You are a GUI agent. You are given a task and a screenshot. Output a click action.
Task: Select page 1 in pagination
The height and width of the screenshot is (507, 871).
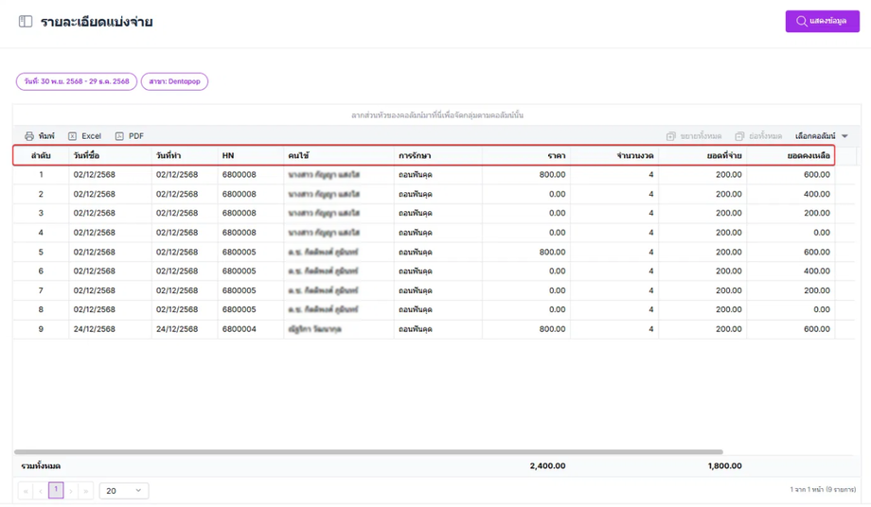(56, 490)
